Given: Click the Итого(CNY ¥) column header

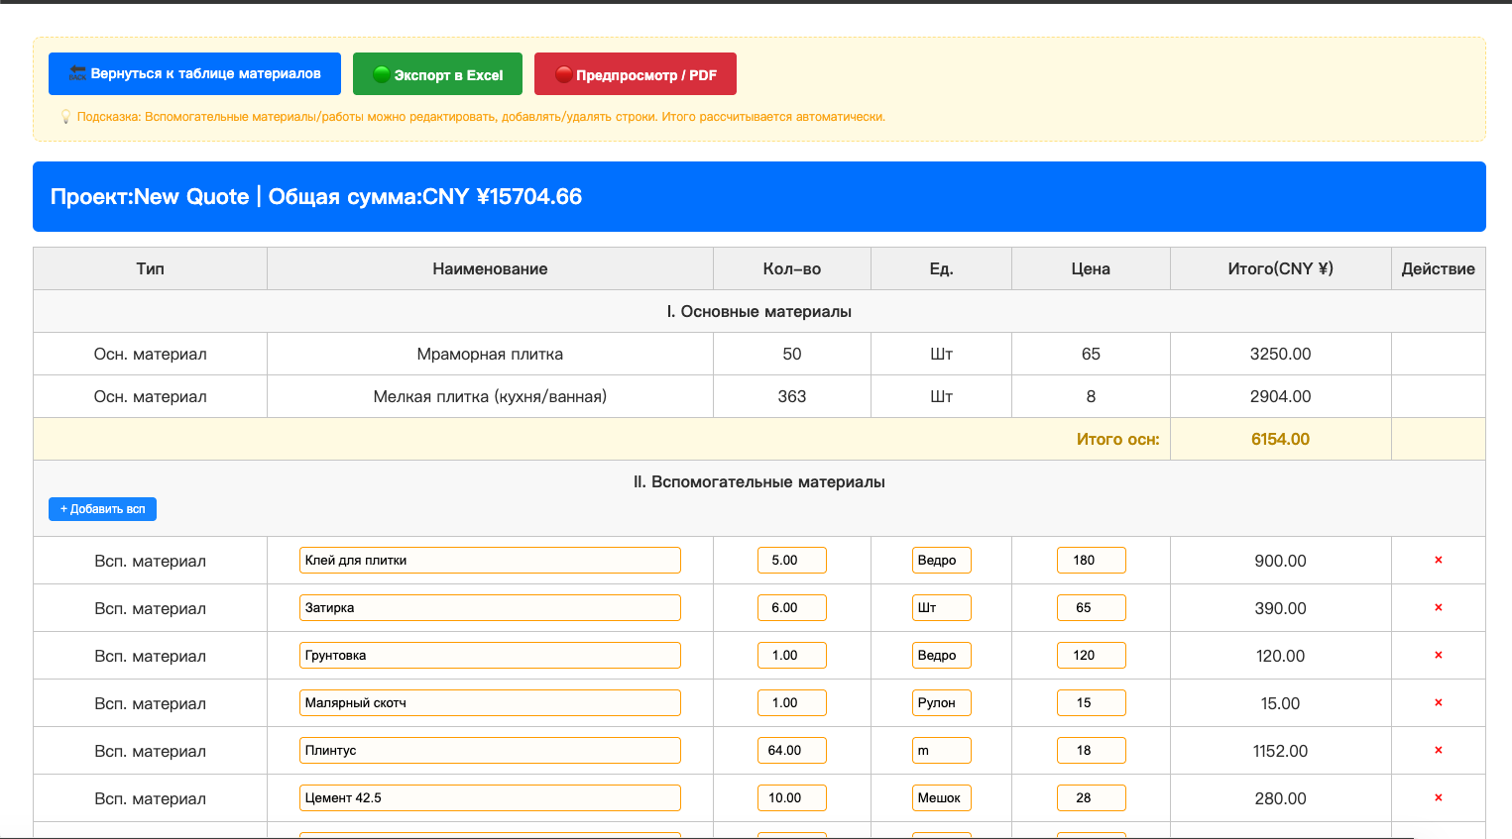Looking at the screenshot, I should coord(1280,268).
